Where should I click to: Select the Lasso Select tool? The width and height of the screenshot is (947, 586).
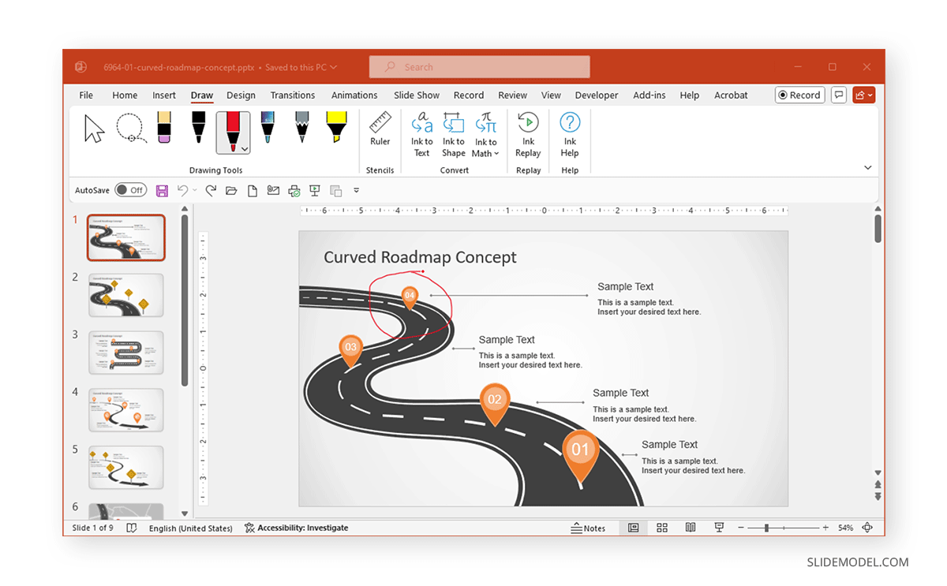pos(130,129)
